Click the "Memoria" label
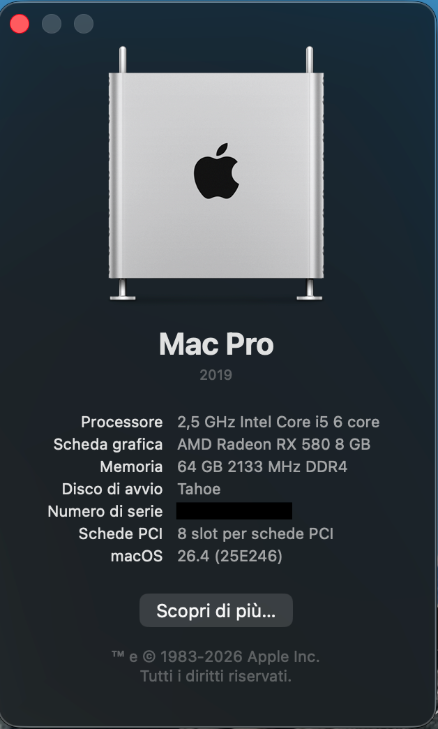This screenshot has height=729, width=438. tap(131, 466)
